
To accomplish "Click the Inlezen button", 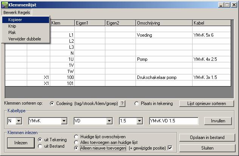I will (x=21, y=143).
